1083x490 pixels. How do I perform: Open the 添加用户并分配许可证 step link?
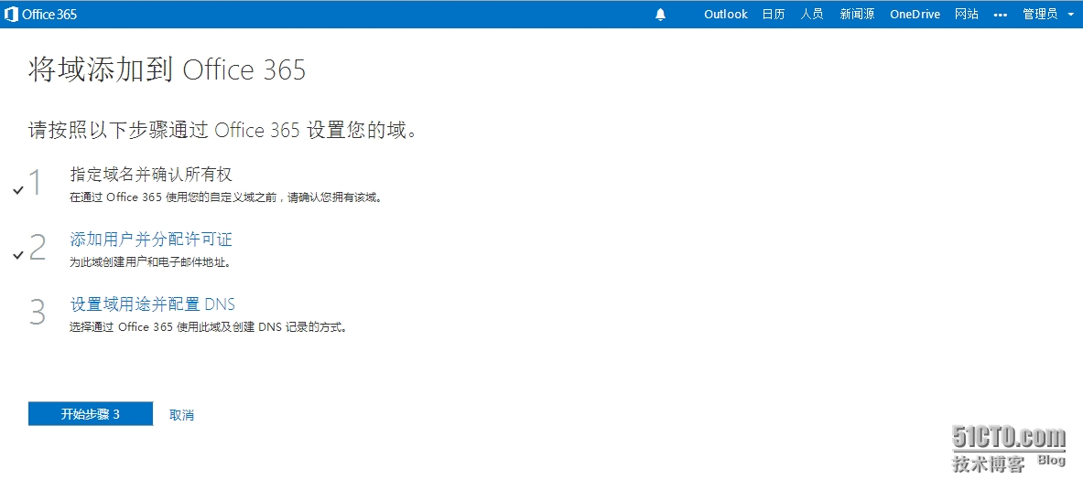151,240
